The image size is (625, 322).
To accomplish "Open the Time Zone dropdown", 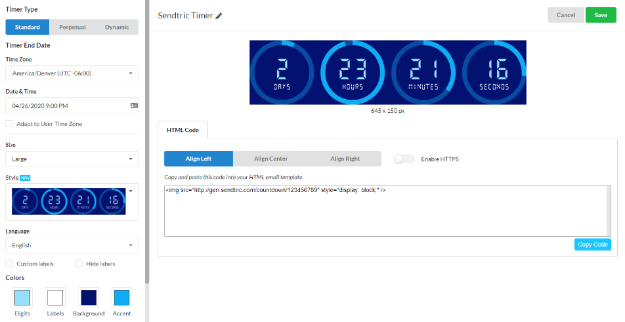I will point(72,73).
